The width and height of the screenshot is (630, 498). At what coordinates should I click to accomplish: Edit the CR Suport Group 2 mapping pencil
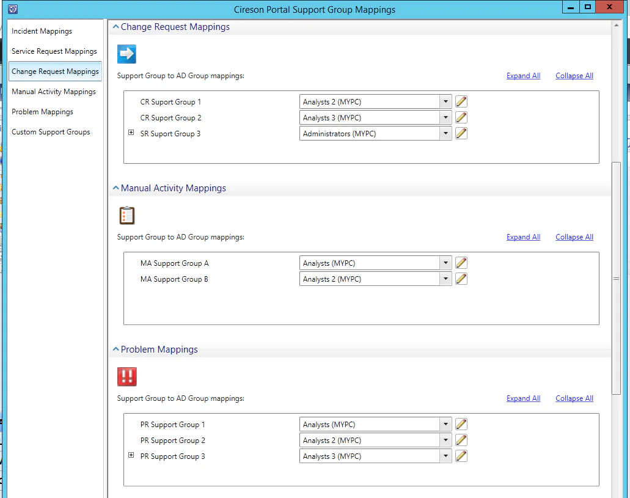(x=461, y=118)
